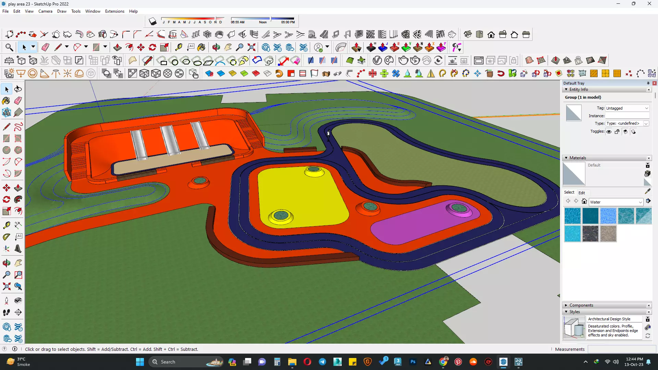Select the dark blue water material swatch

pyautogui.click(x=590, y=216)
